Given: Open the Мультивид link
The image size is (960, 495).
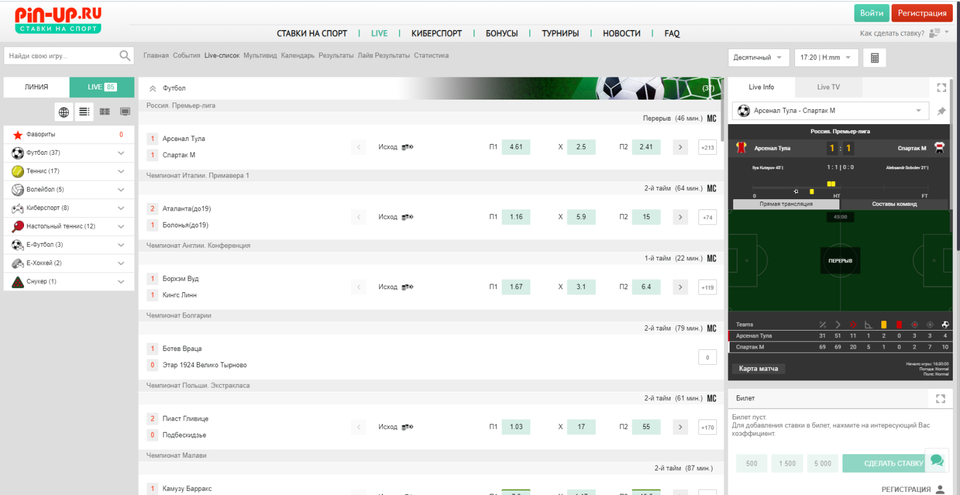Looking at the screenshot, I should tap(260, 56).
